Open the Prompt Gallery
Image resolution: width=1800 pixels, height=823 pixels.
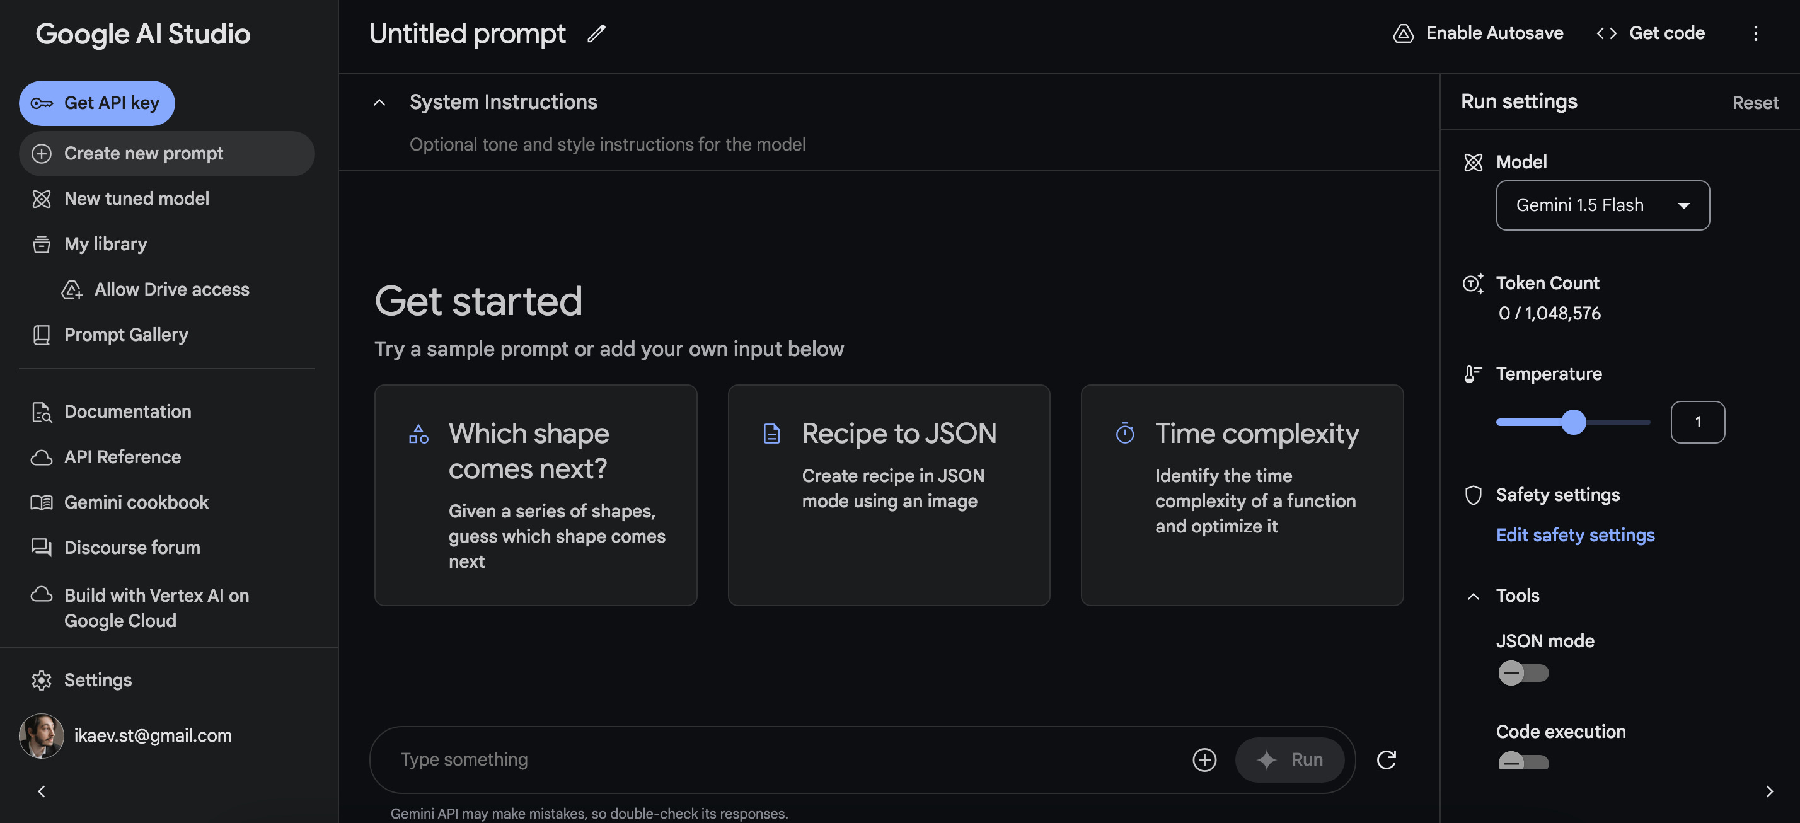pyautogui.click(x=166, y=335)
